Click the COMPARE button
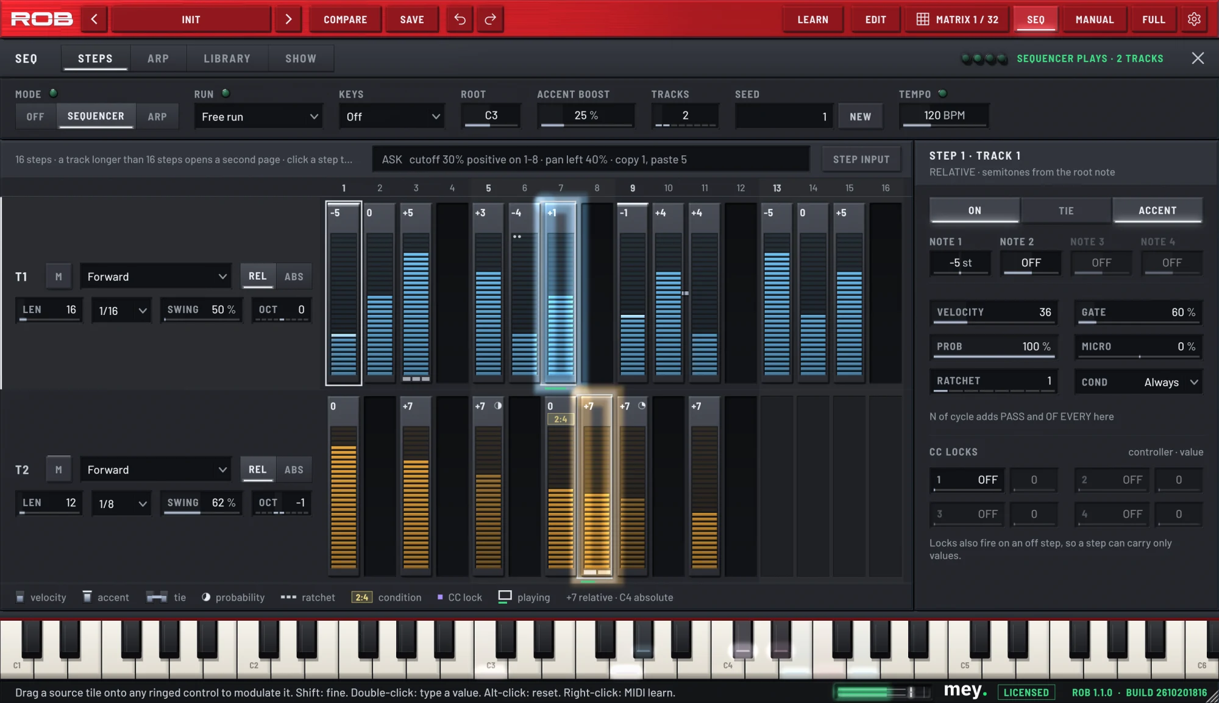 coord(345,19)
